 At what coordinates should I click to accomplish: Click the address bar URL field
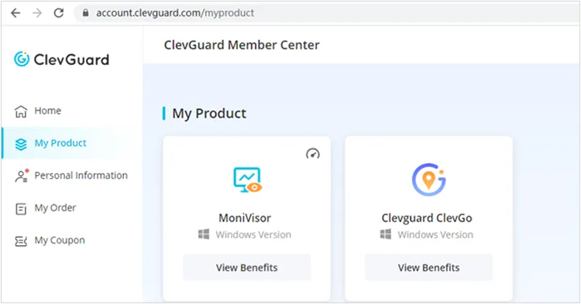tap(328, 13)
